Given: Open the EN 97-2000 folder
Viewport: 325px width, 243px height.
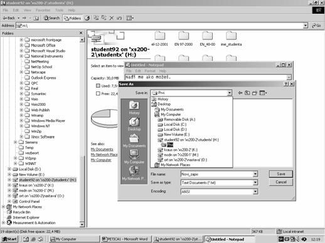Looking at the screenshot, I should pyautogui.click(x=183, y=38).
